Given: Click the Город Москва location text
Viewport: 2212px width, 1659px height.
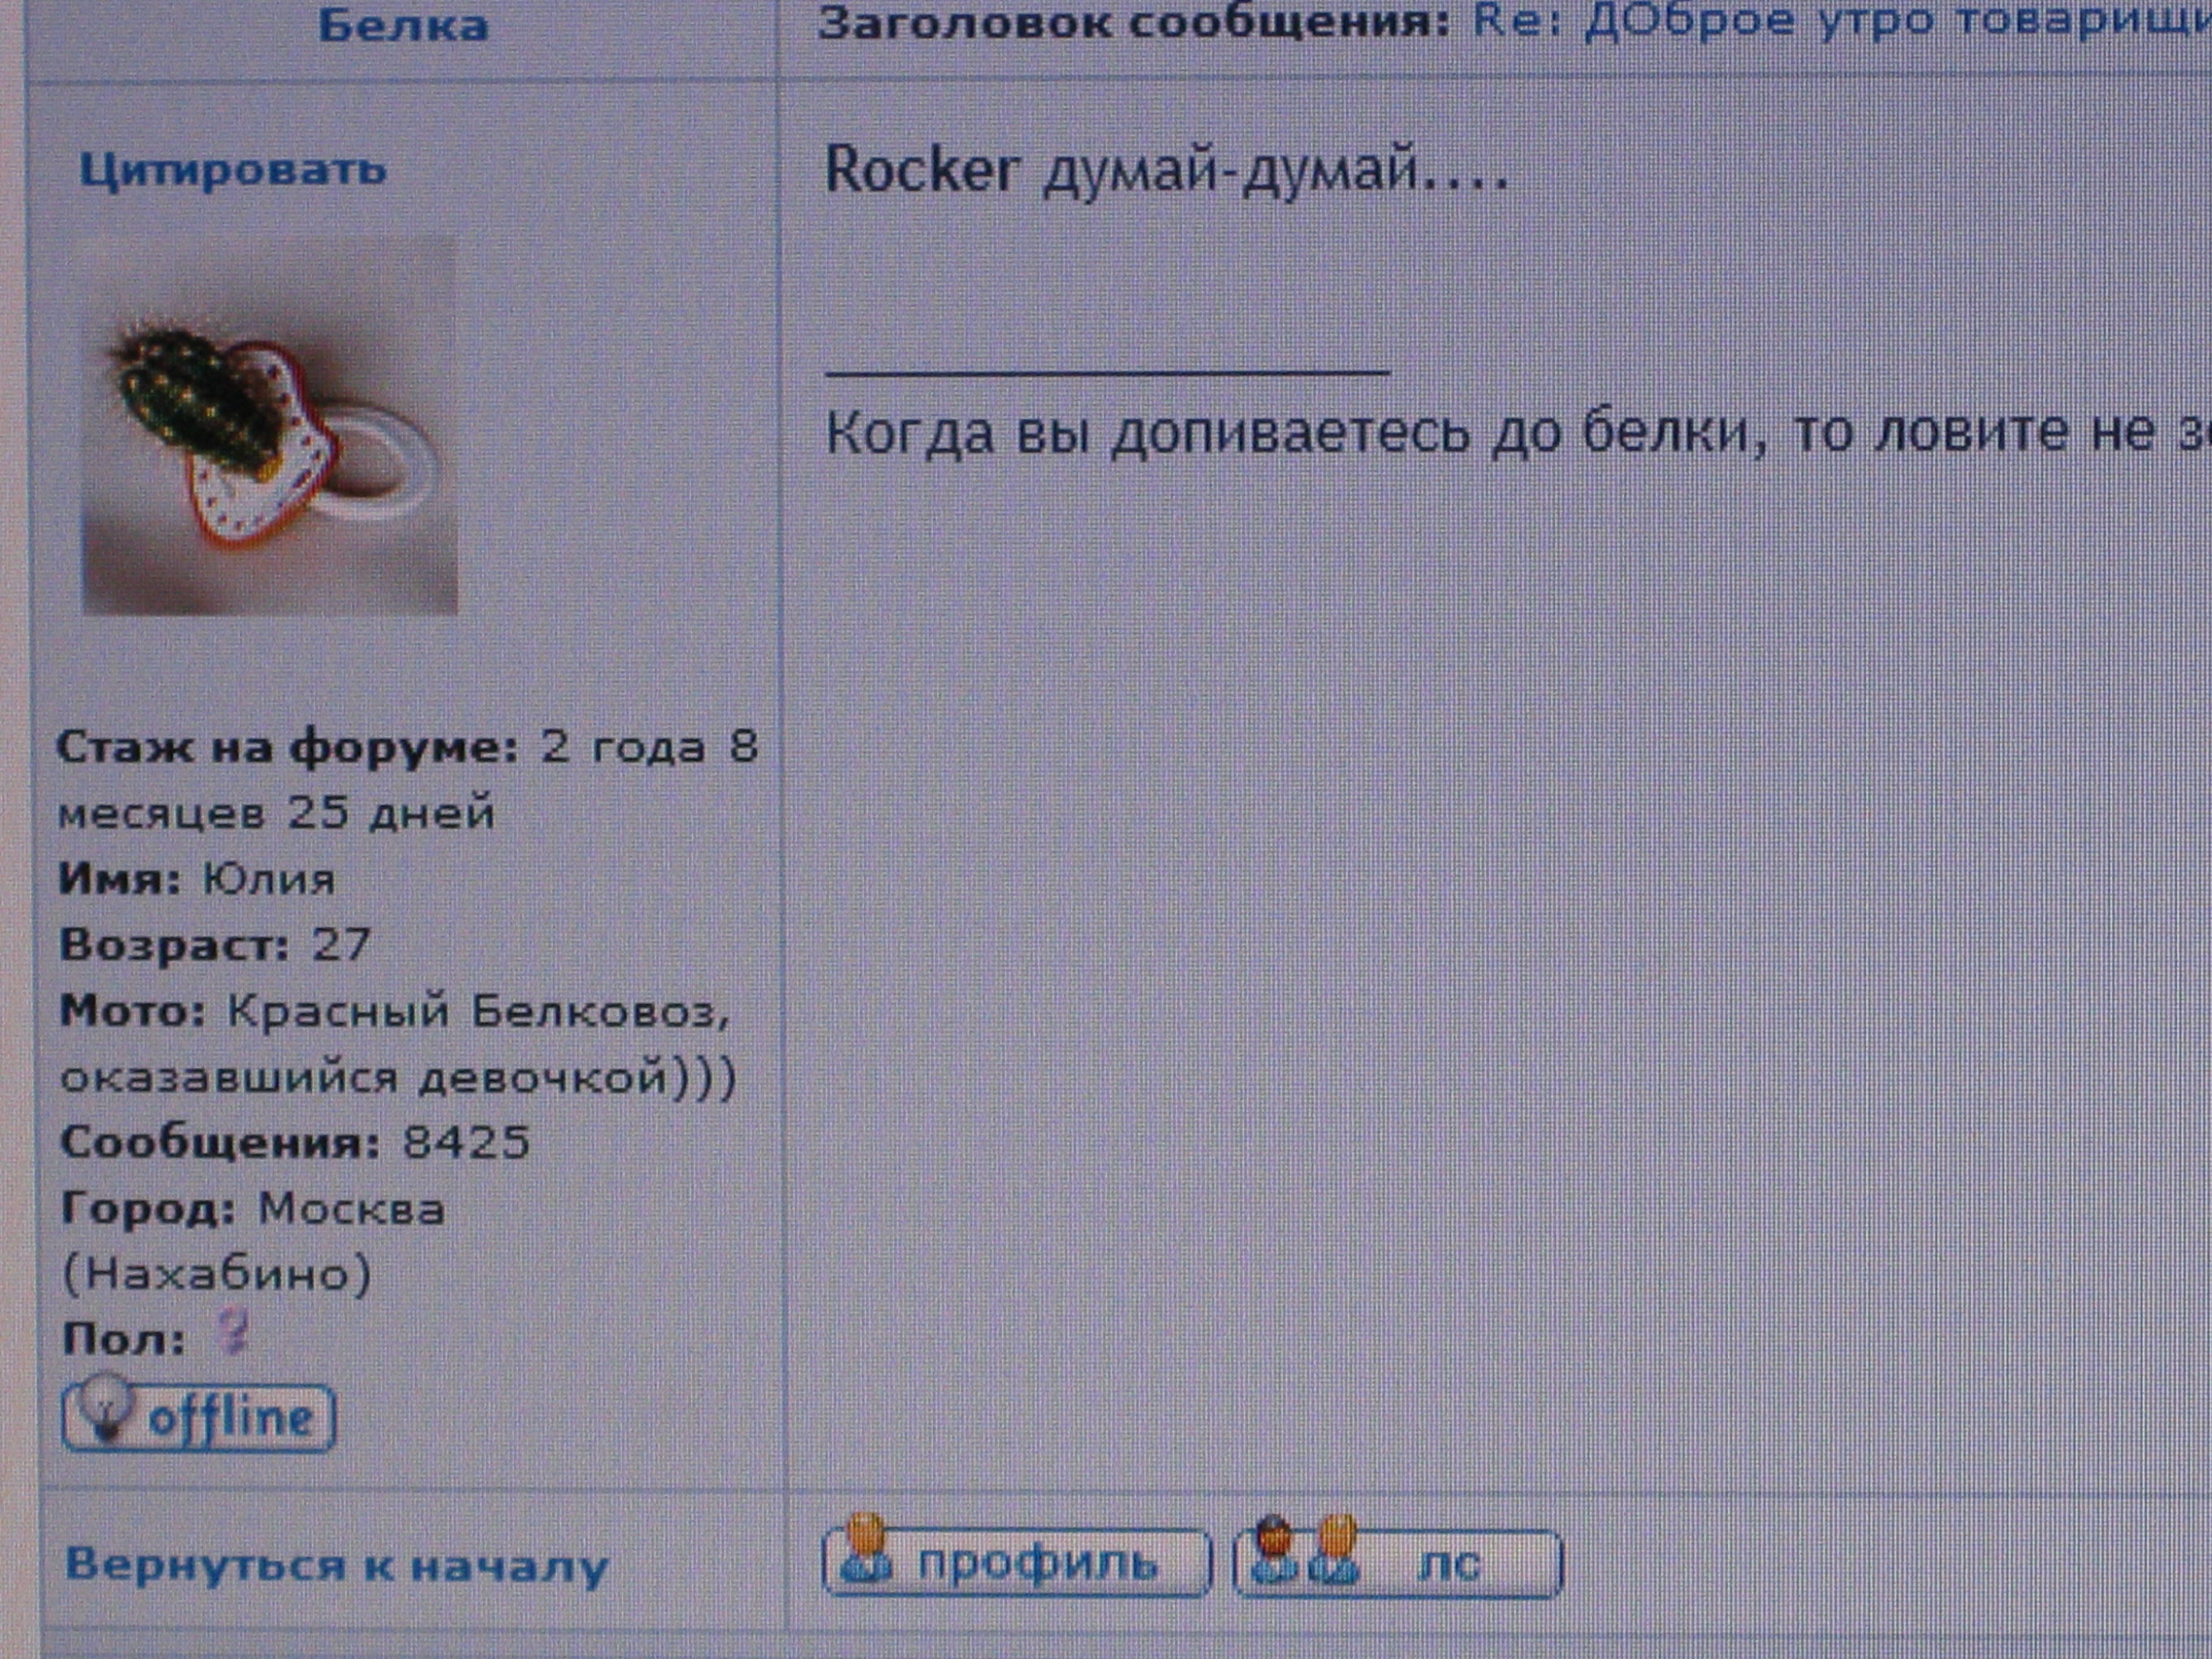Looking at the screenshot, I should pos(253,1241).
